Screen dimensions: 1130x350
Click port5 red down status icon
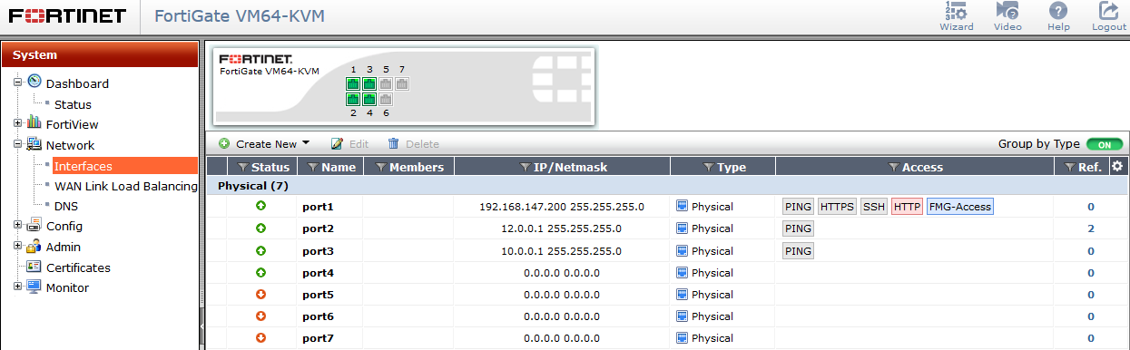pyautogui.click(x=261, y=294)
